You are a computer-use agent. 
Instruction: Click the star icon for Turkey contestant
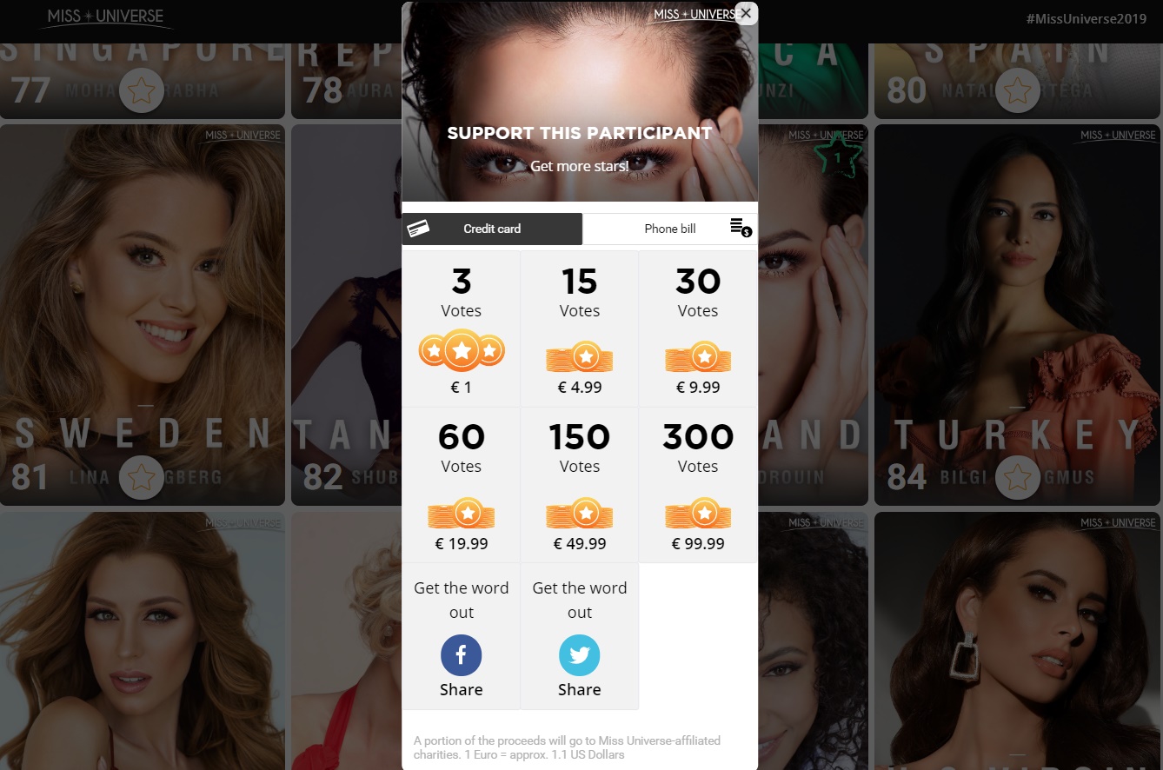coord(1018,477)
